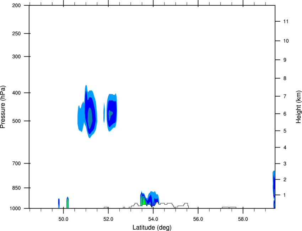Click height tick label 8
Screen dimensions: 302x231
tap(285, 78)
